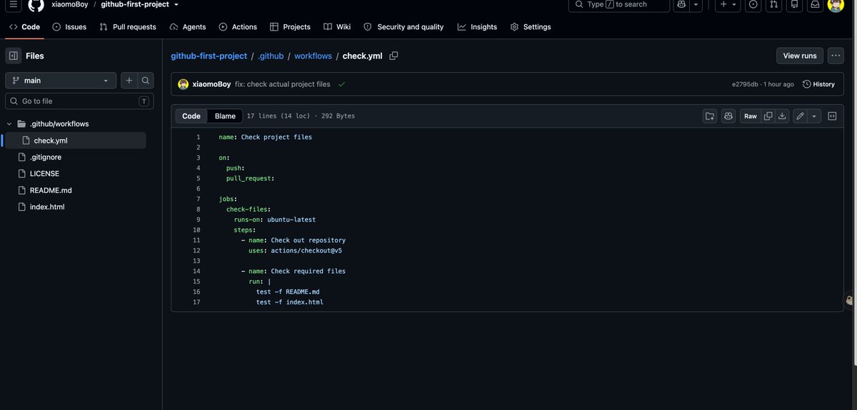Image resolution: width=857 pixels, height=410 pixels.
Task: Click the View runs button
Action: pos(800,56)
